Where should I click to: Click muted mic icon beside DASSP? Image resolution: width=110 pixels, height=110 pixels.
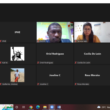tap(38, 41)
